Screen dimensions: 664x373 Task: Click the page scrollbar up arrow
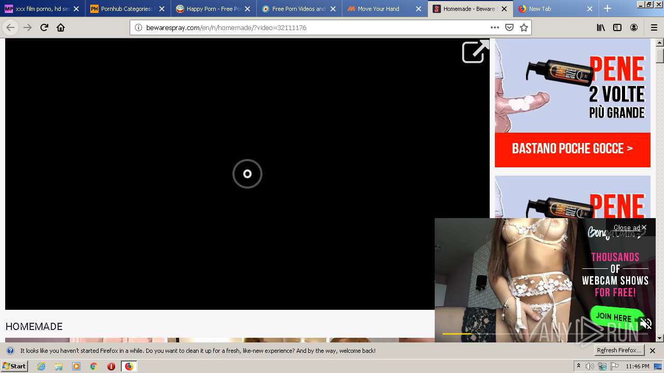(659, 43)
